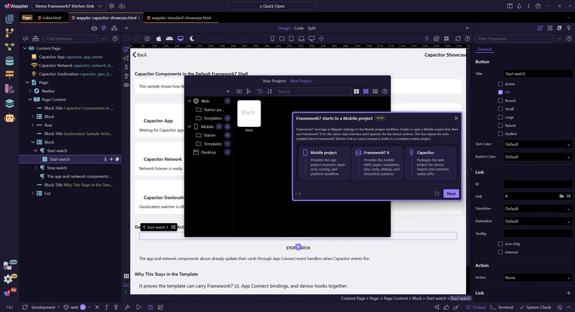Expand the List tree node
Image resolution: width=575 pixels, height=312 pixels.
point(32,193)
